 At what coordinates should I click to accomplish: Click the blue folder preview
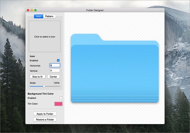pos(115,68)
